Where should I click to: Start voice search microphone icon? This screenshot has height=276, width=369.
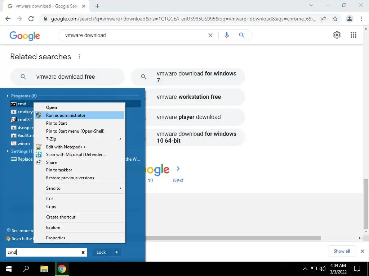coord(227,35)
